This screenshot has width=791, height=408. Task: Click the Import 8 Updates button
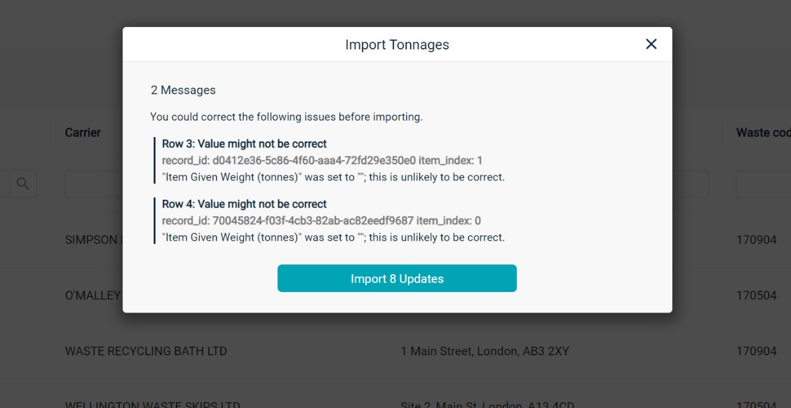397,278
